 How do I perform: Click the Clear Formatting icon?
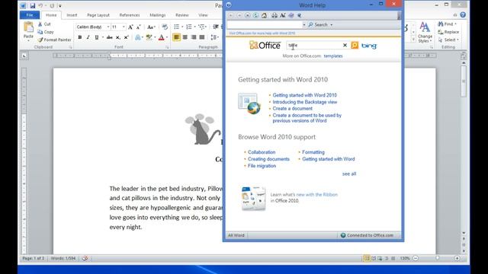click(x=165, y=27)
